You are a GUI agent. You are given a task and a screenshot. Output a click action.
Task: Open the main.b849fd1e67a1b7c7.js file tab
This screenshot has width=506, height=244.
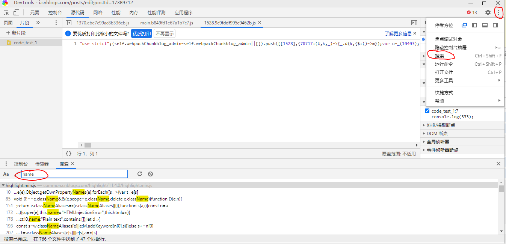tap(167, 23)
